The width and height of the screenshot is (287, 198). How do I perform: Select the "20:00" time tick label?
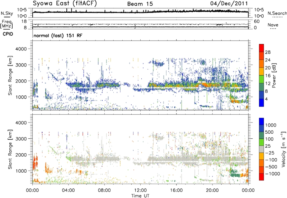point(212,190)
